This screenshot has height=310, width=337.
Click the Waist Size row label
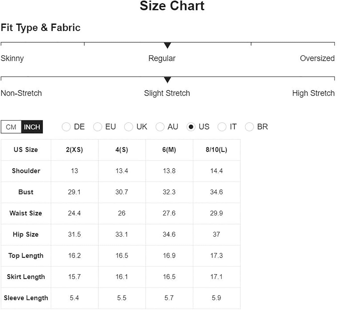26,213
